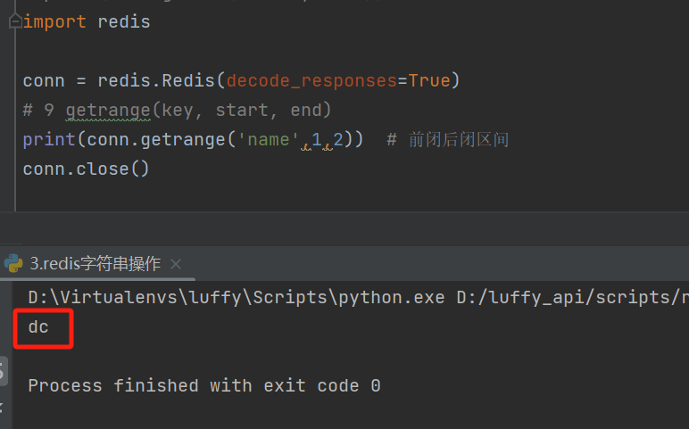
Task: Place cursor on conn.close() line
Action: [87, 169]
